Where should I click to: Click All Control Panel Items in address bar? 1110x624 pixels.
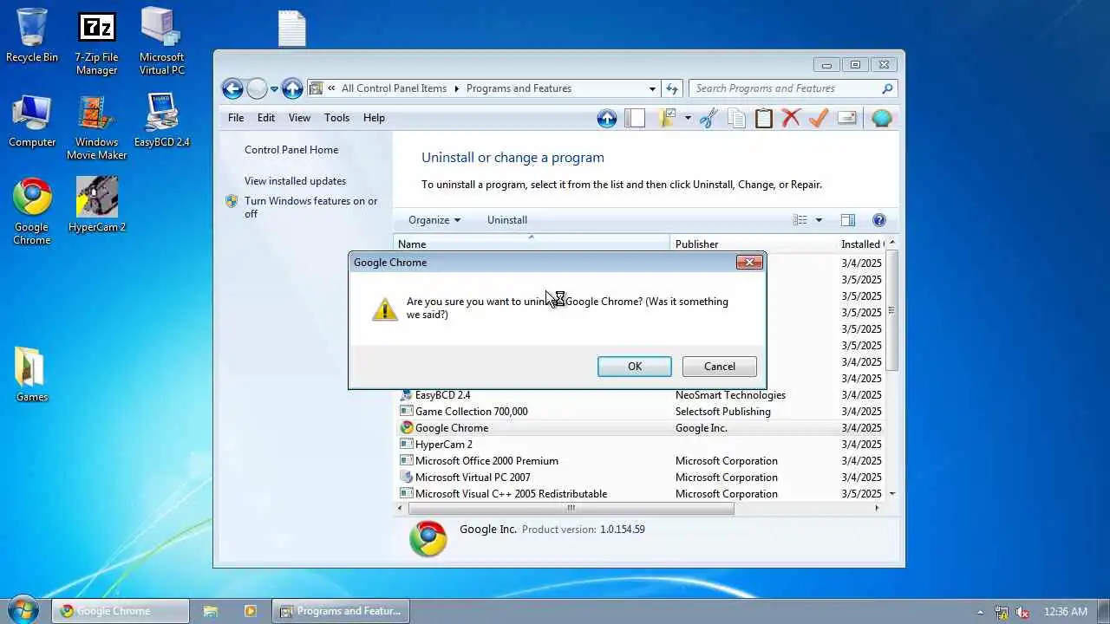tap(394, 88)
